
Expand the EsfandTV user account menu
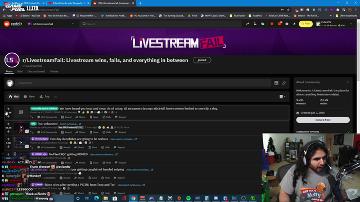tap(334, 24)
